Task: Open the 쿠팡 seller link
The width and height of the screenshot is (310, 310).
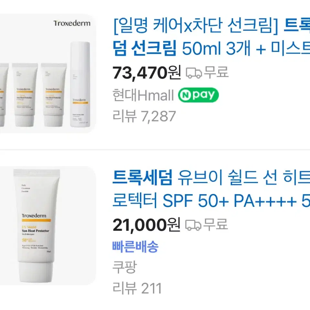Action: [124, 267]
